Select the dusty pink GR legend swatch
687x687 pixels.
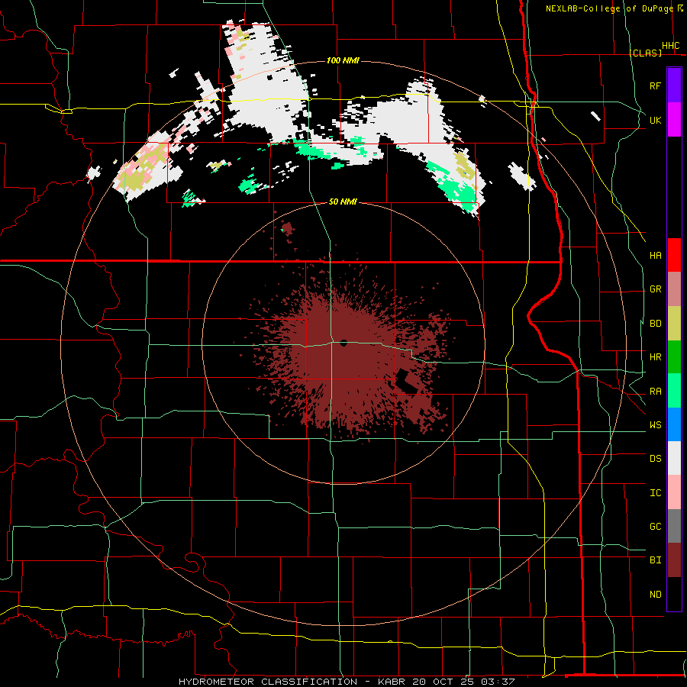[674, 289]
